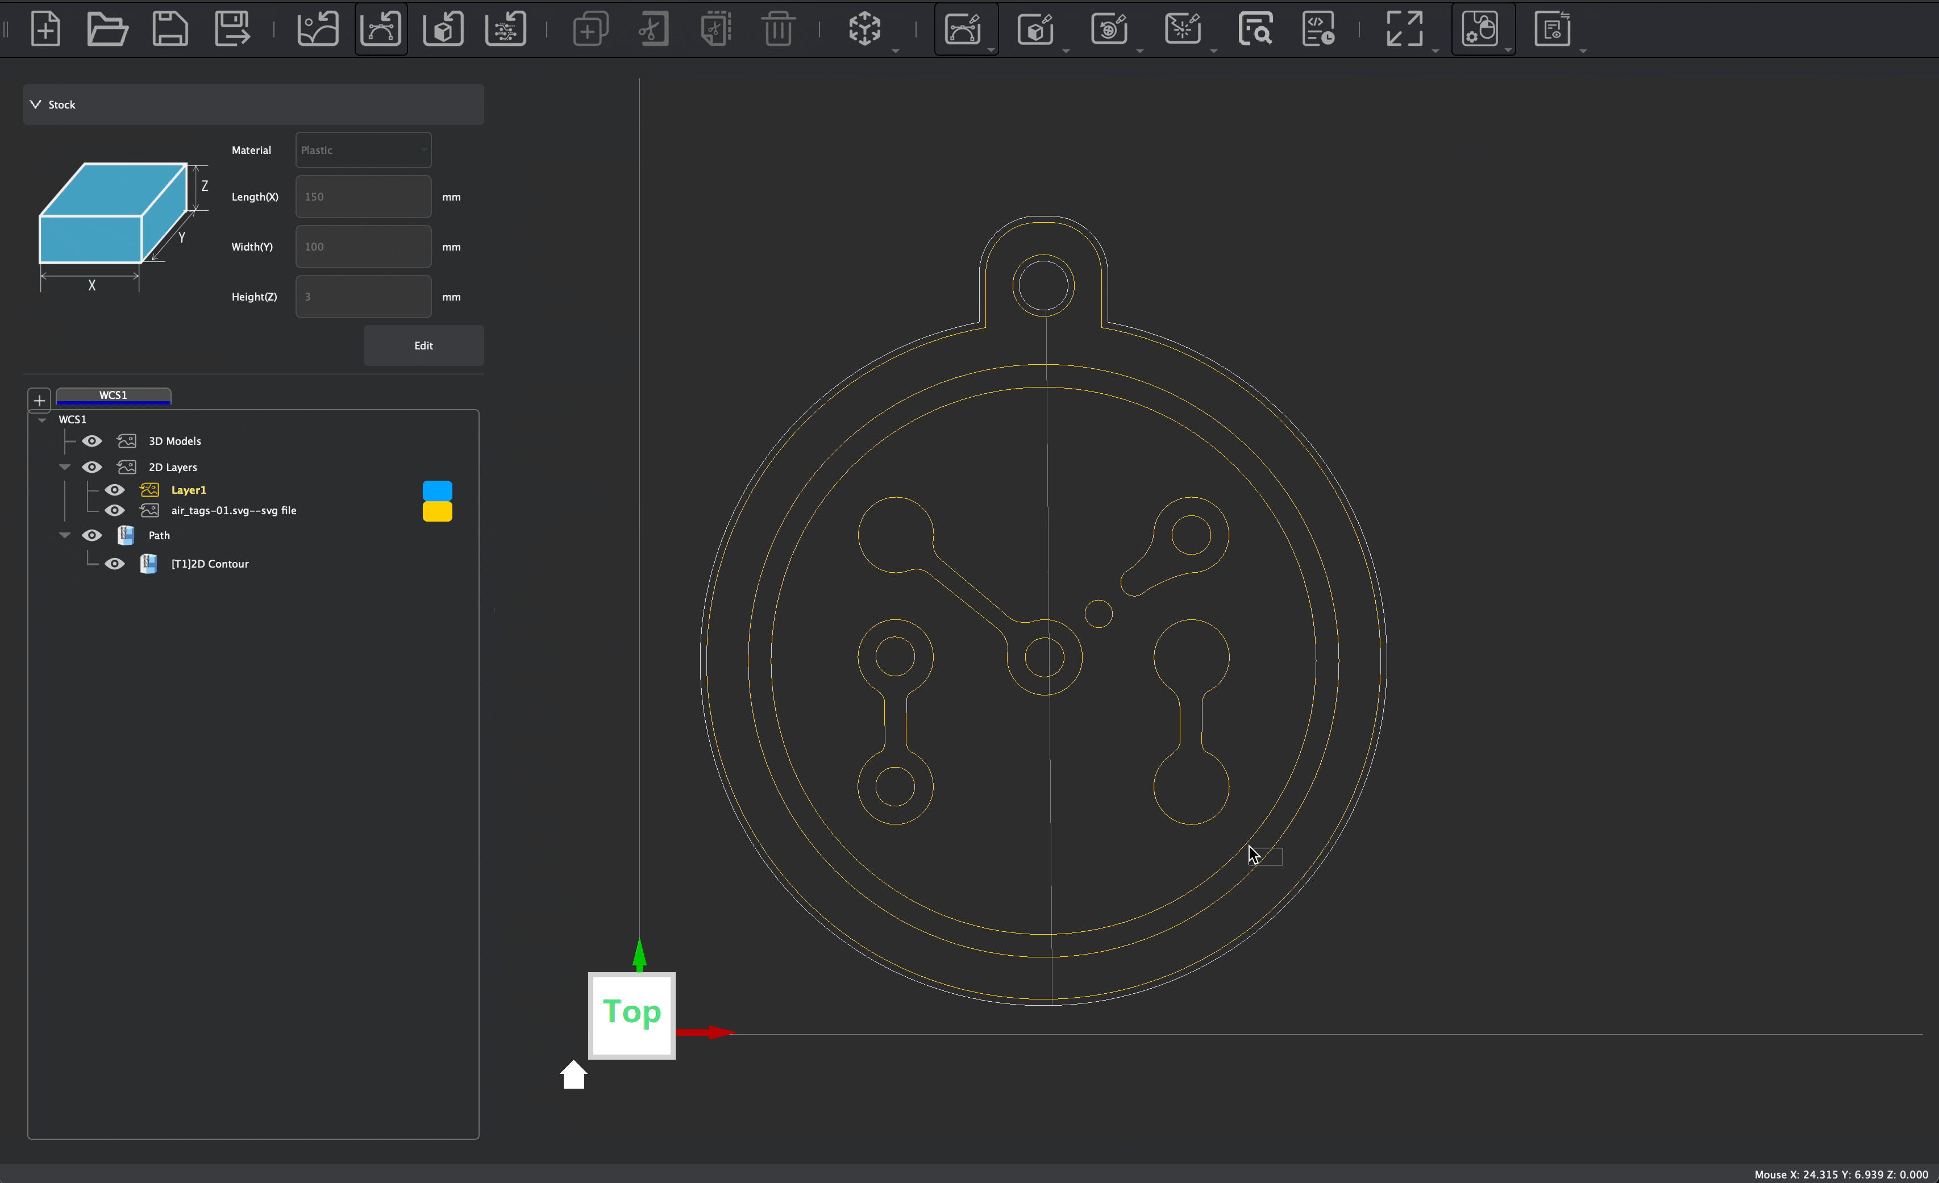
Task: Click the Save As export icon
Action: 232,29
